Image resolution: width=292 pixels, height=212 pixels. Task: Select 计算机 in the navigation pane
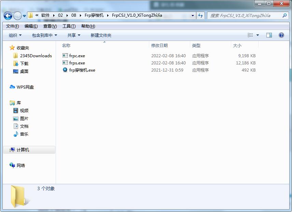pyautogui.click(x=23, y=150)
